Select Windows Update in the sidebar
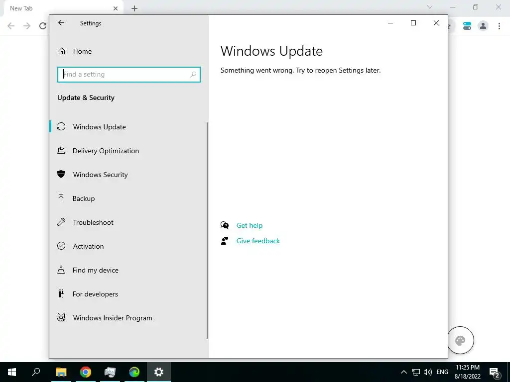The image size is (510, 382). pos(99,127)
